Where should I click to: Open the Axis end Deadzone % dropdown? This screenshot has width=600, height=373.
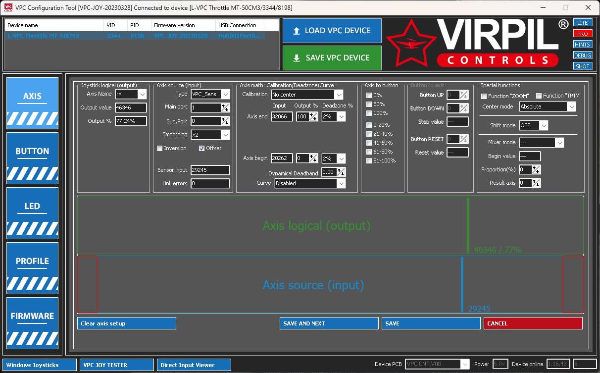(333, 116)
